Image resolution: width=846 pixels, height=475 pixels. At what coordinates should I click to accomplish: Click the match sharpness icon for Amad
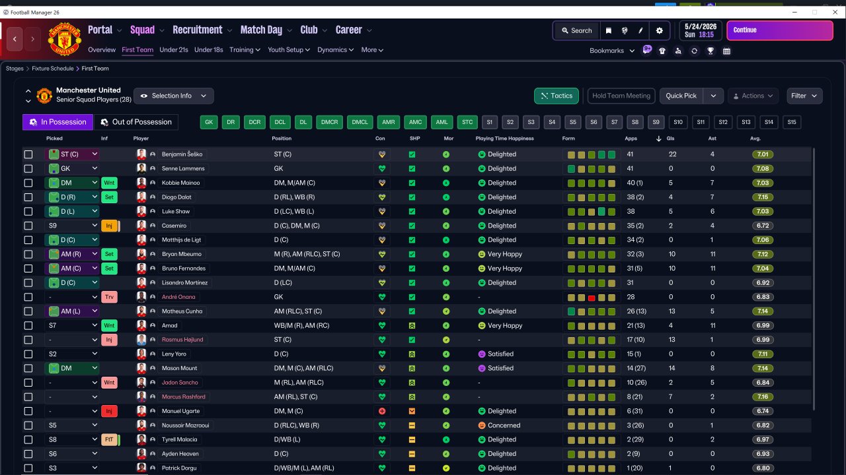(x=412, y=325)
